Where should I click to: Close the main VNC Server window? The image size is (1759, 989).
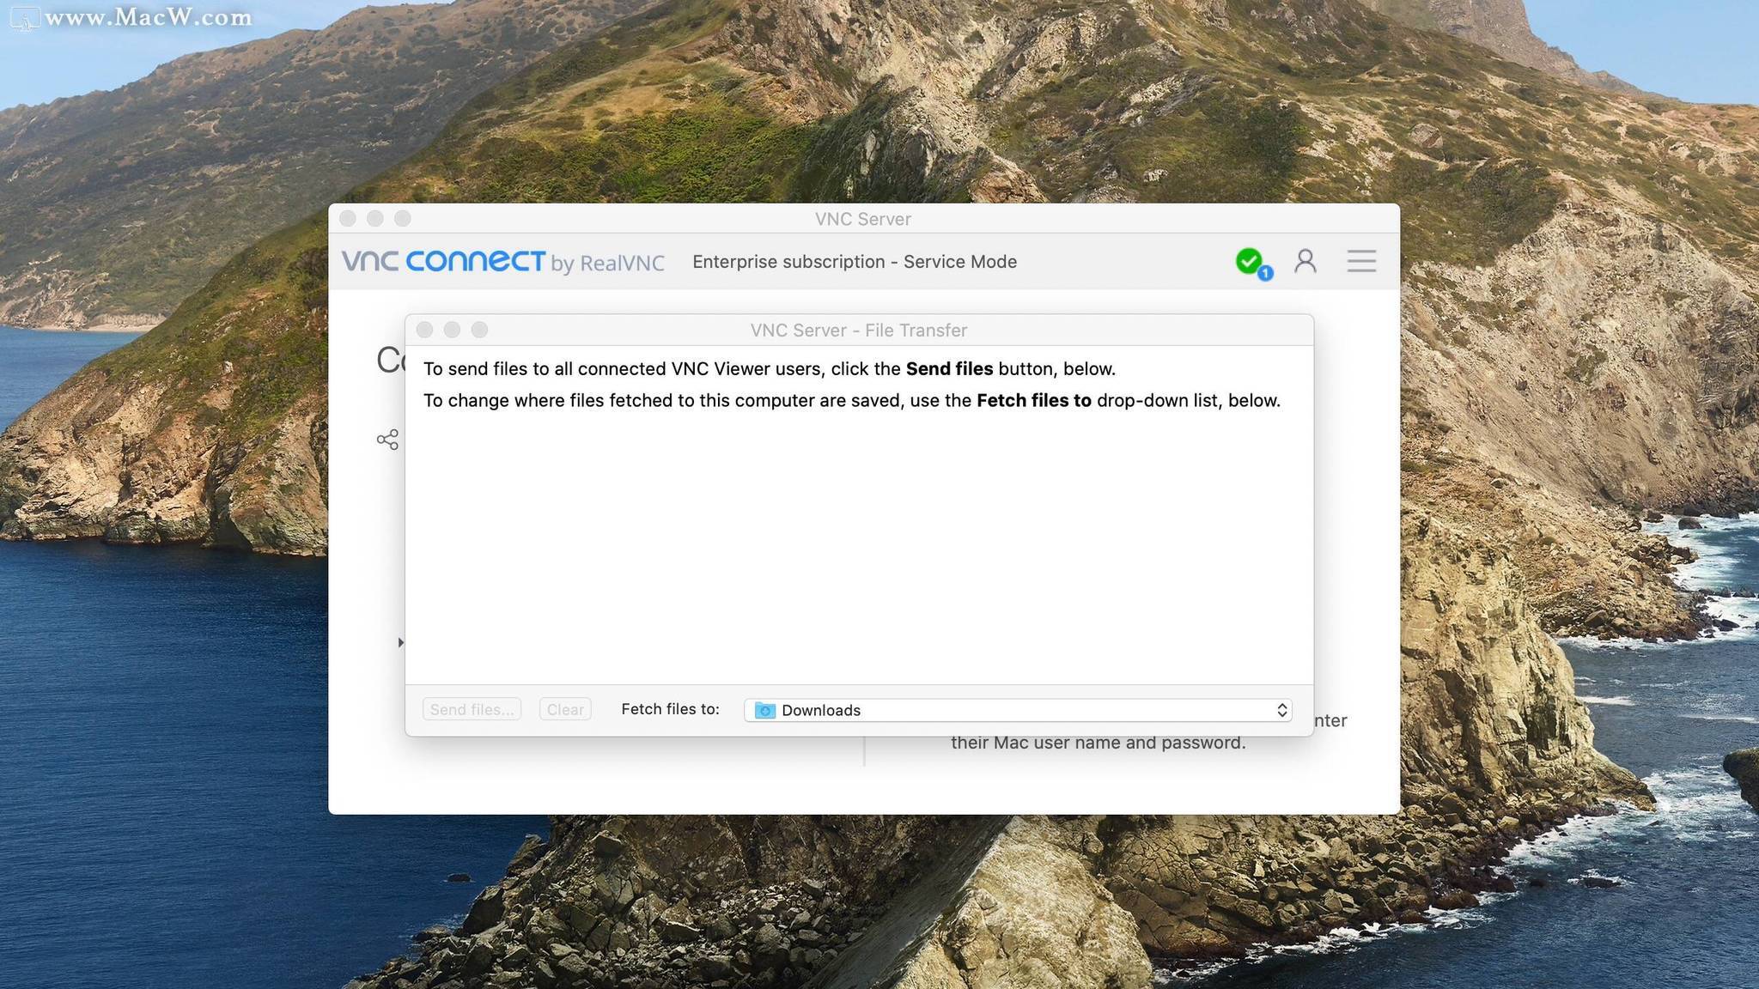(348, 218)
